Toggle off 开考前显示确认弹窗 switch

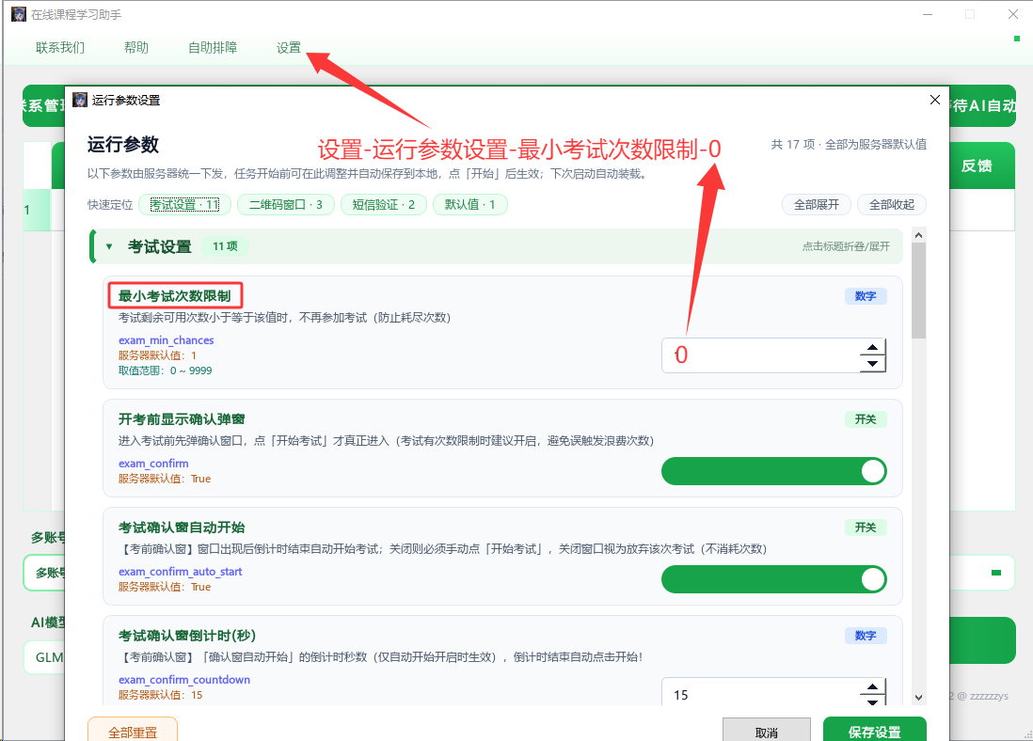pos(773,472)
